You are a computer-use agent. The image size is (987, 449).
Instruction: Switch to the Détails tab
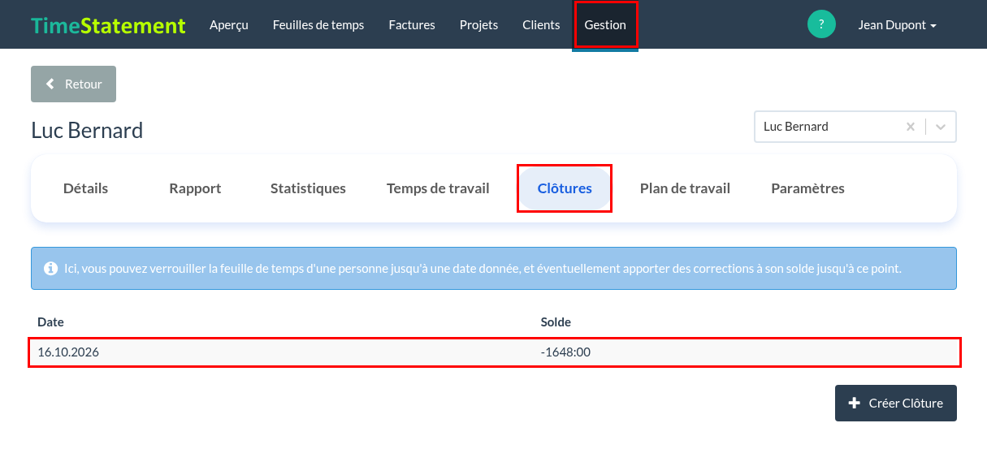point(85,188)
